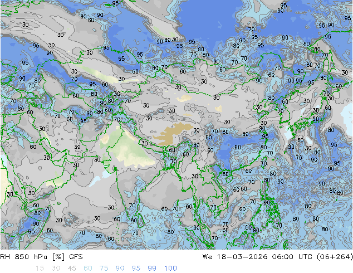Screen dimensions: 353x273
Task: Select the legend value 30 under the title
Action: (56, 269)
